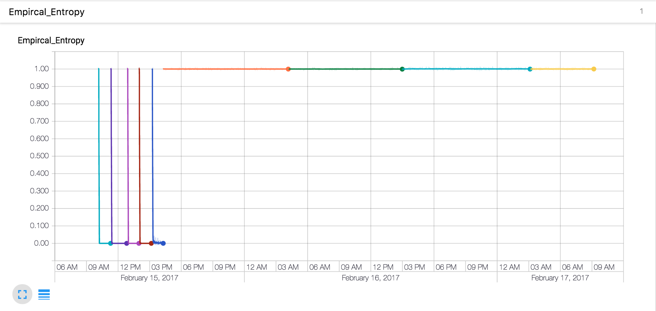The width and height of the screenshot is (656, 311).
Task: Click the y-axis label '0.00'
Action: tap(41, 243)
